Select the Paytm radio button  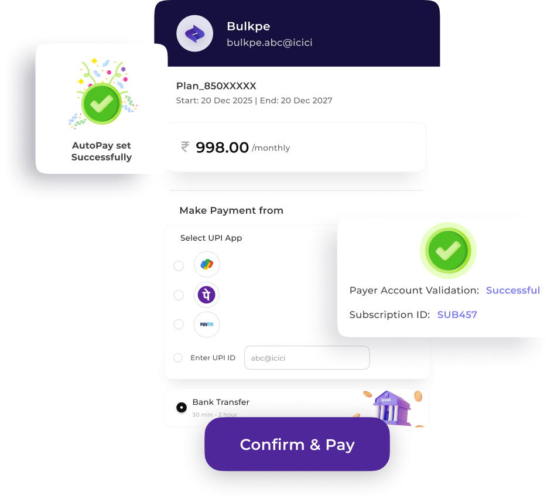tap(179, 324)
